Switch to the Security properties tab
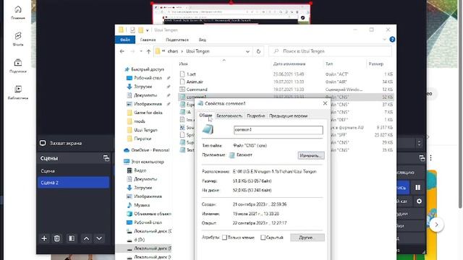The image size is (463, 260). tap(229, 116)
